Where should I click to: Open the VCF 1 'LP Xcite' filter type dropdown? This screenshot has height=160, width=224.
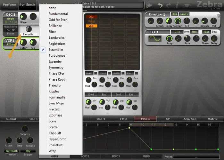point(11,44)
